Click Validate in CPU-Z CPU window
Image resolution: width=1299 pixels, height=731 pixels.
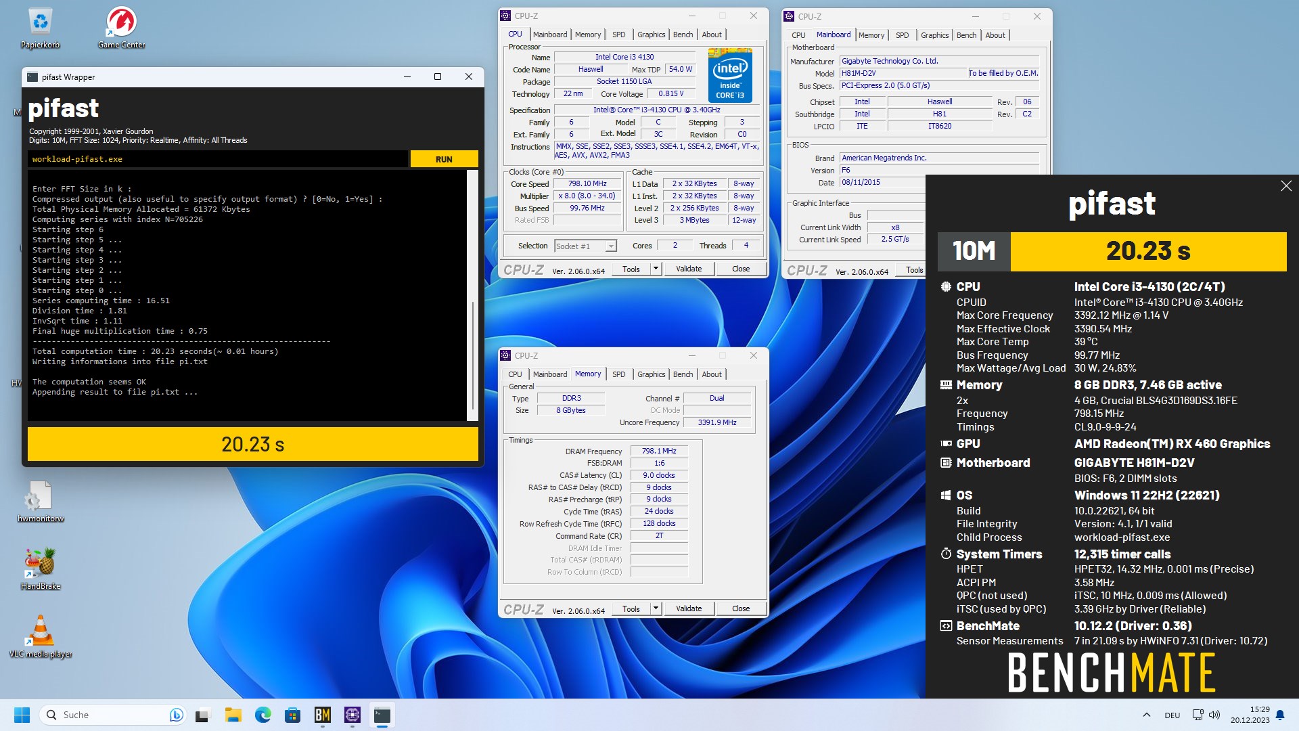tap(689, 269)
